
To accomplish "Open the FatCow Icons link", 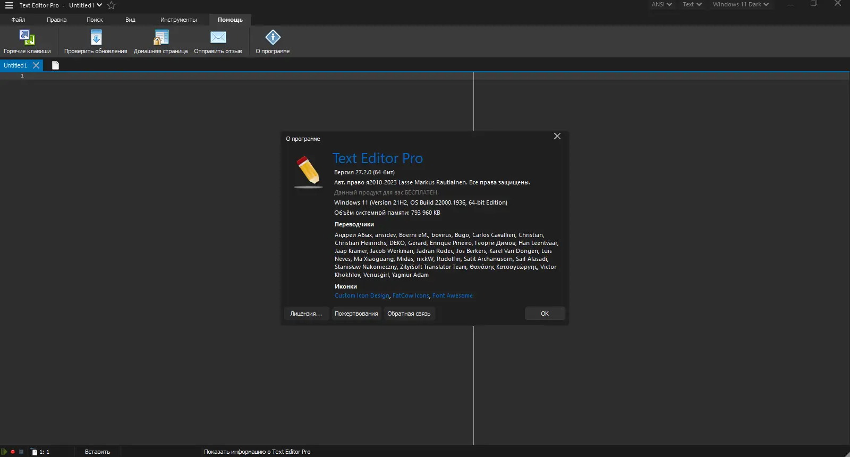I will [411, 295].
